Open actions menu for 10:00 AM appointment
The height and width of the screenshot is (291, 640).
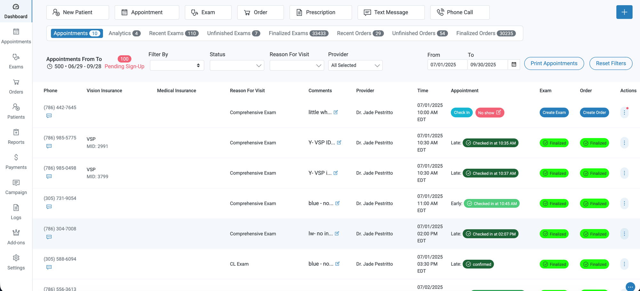point(624,112)
